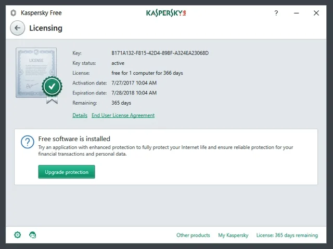Open the Details link
Viewport: 333px width, 249px height.
pos(80,115)
